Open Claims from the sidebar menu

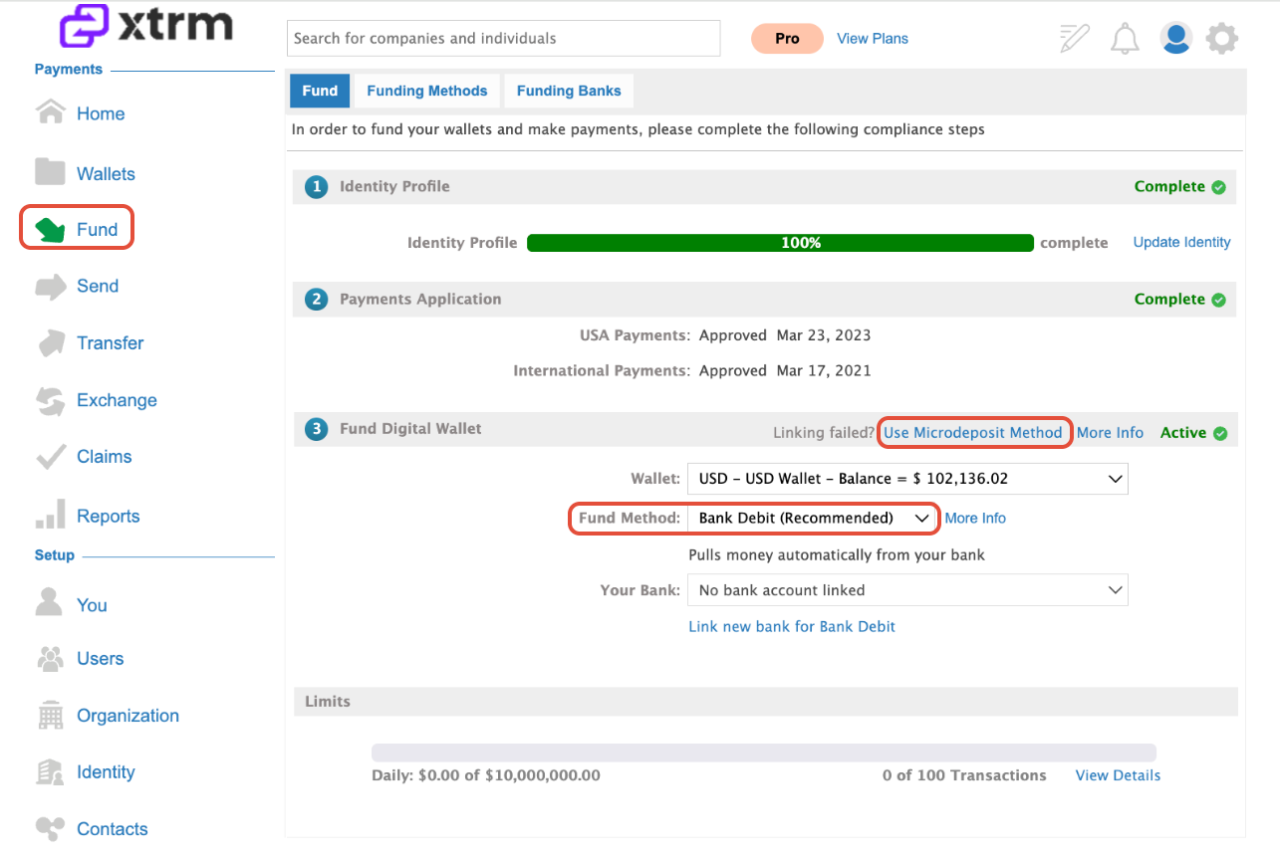pos(105,457)
